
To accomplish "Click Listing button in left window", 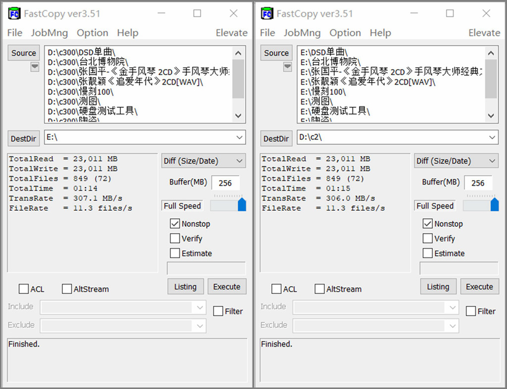I will (186, 287).
